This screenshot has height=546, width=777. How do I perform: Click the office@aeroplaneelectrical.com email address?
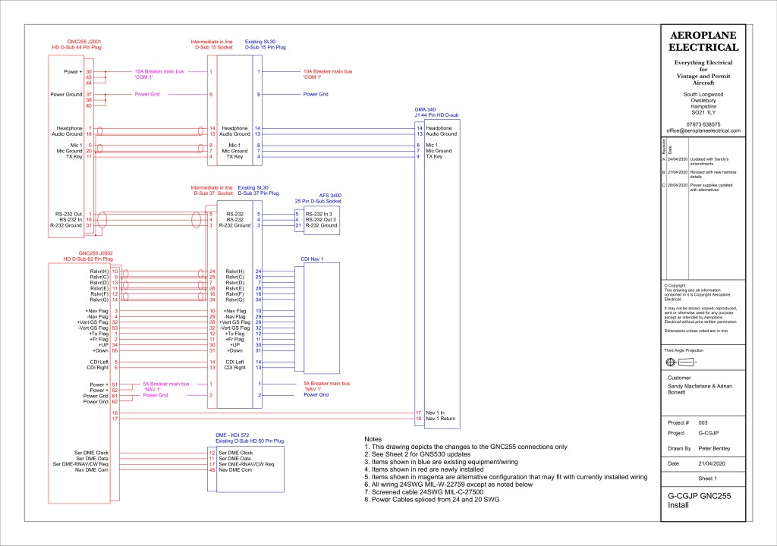pos(702,130)
